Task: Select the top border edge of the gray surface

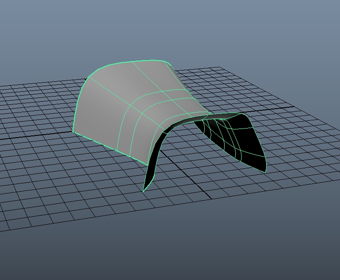Action: 130,62
